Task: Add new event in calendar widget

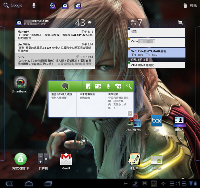Action: click(x=181, y=23)
